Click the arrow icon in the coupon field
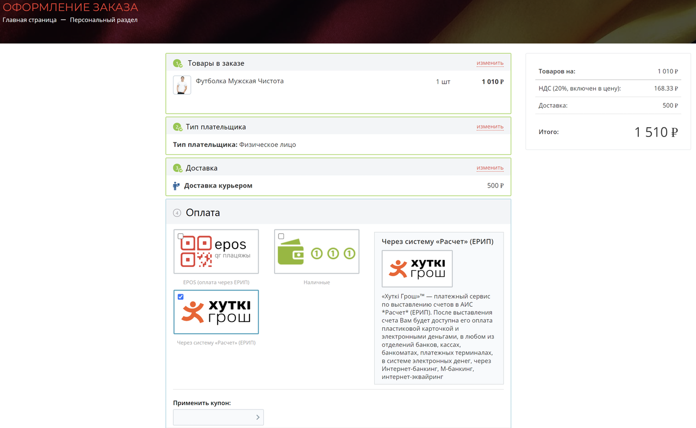This screenshot has height=428, width=696. coord(258,418)
